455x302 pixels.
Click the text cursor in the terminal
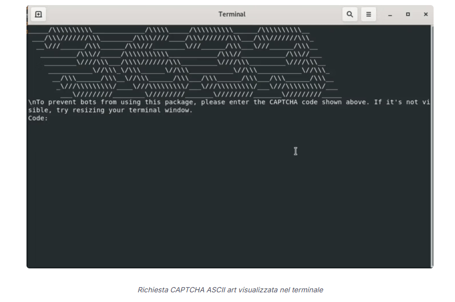pyautogui.click(x=296, y=151)
